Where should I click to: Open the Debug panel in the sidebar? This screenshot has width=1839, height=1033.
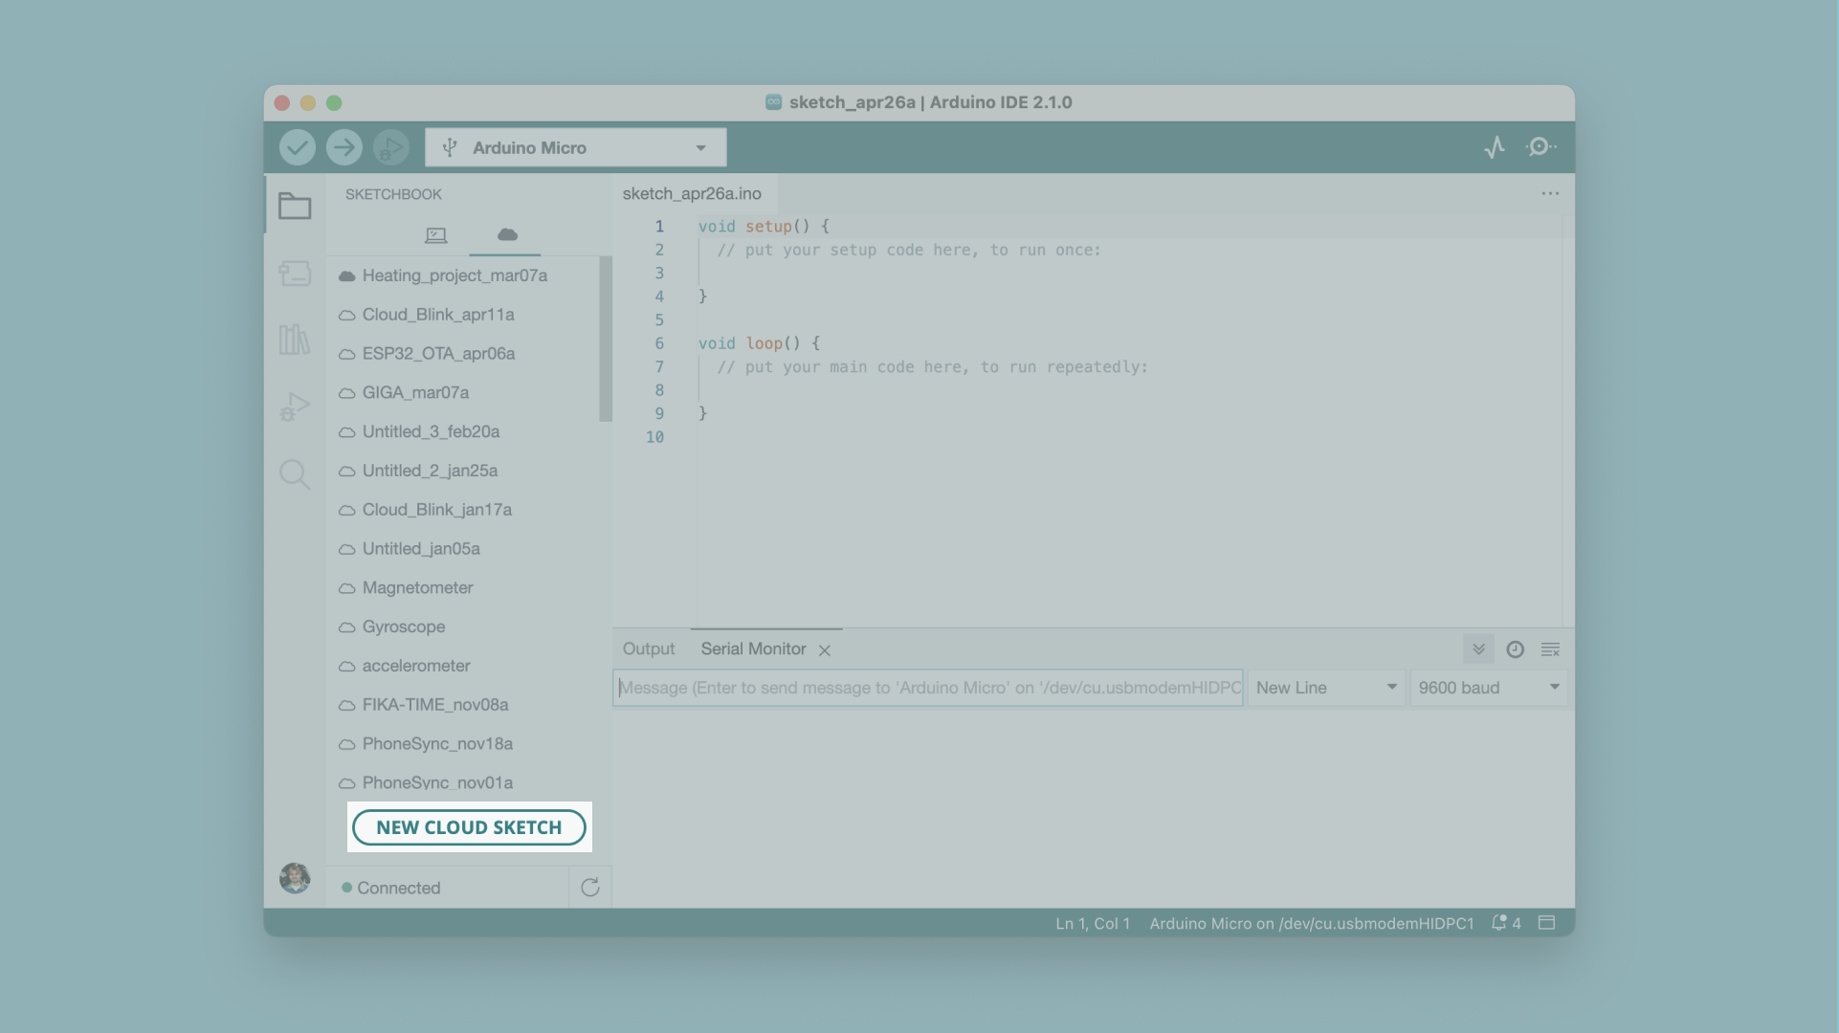295,407
